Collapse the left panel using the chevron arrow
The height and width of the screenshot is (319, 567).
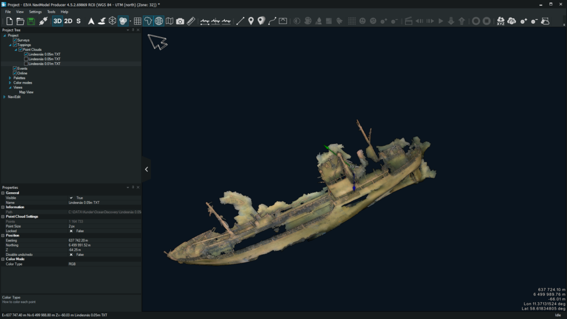coord(147,169)
